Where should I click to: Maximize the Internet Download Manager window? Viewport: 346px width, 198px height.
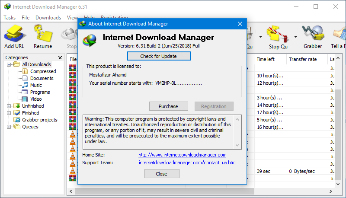[x=316, y=6]
